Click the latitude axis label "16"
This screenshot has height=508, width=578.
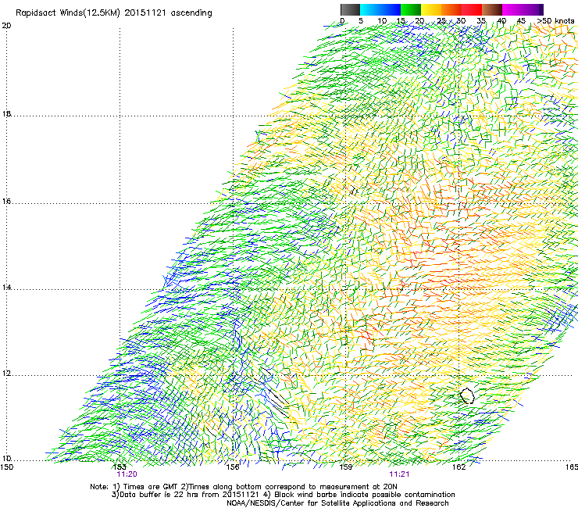[6, 201]
